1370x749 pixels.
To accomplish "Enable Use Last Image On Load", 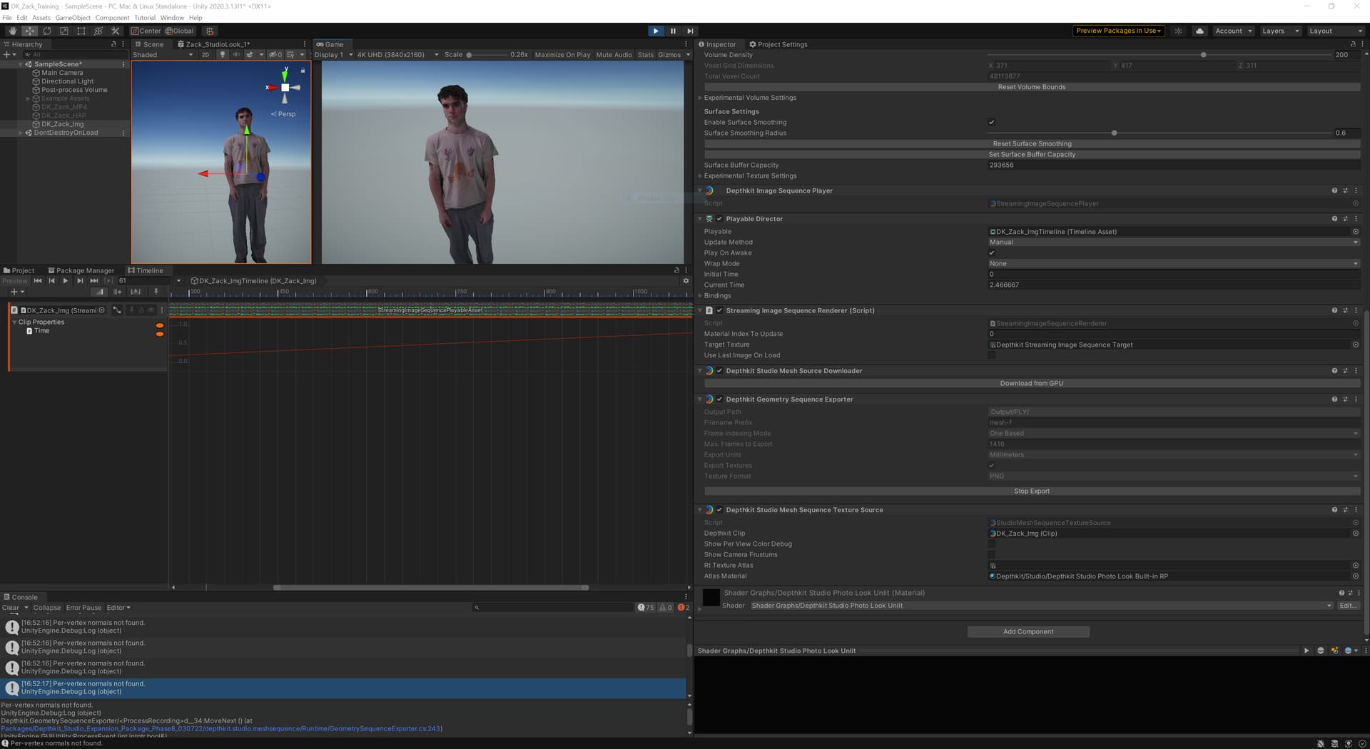I will pyautogui.click(x=991, y=355).
